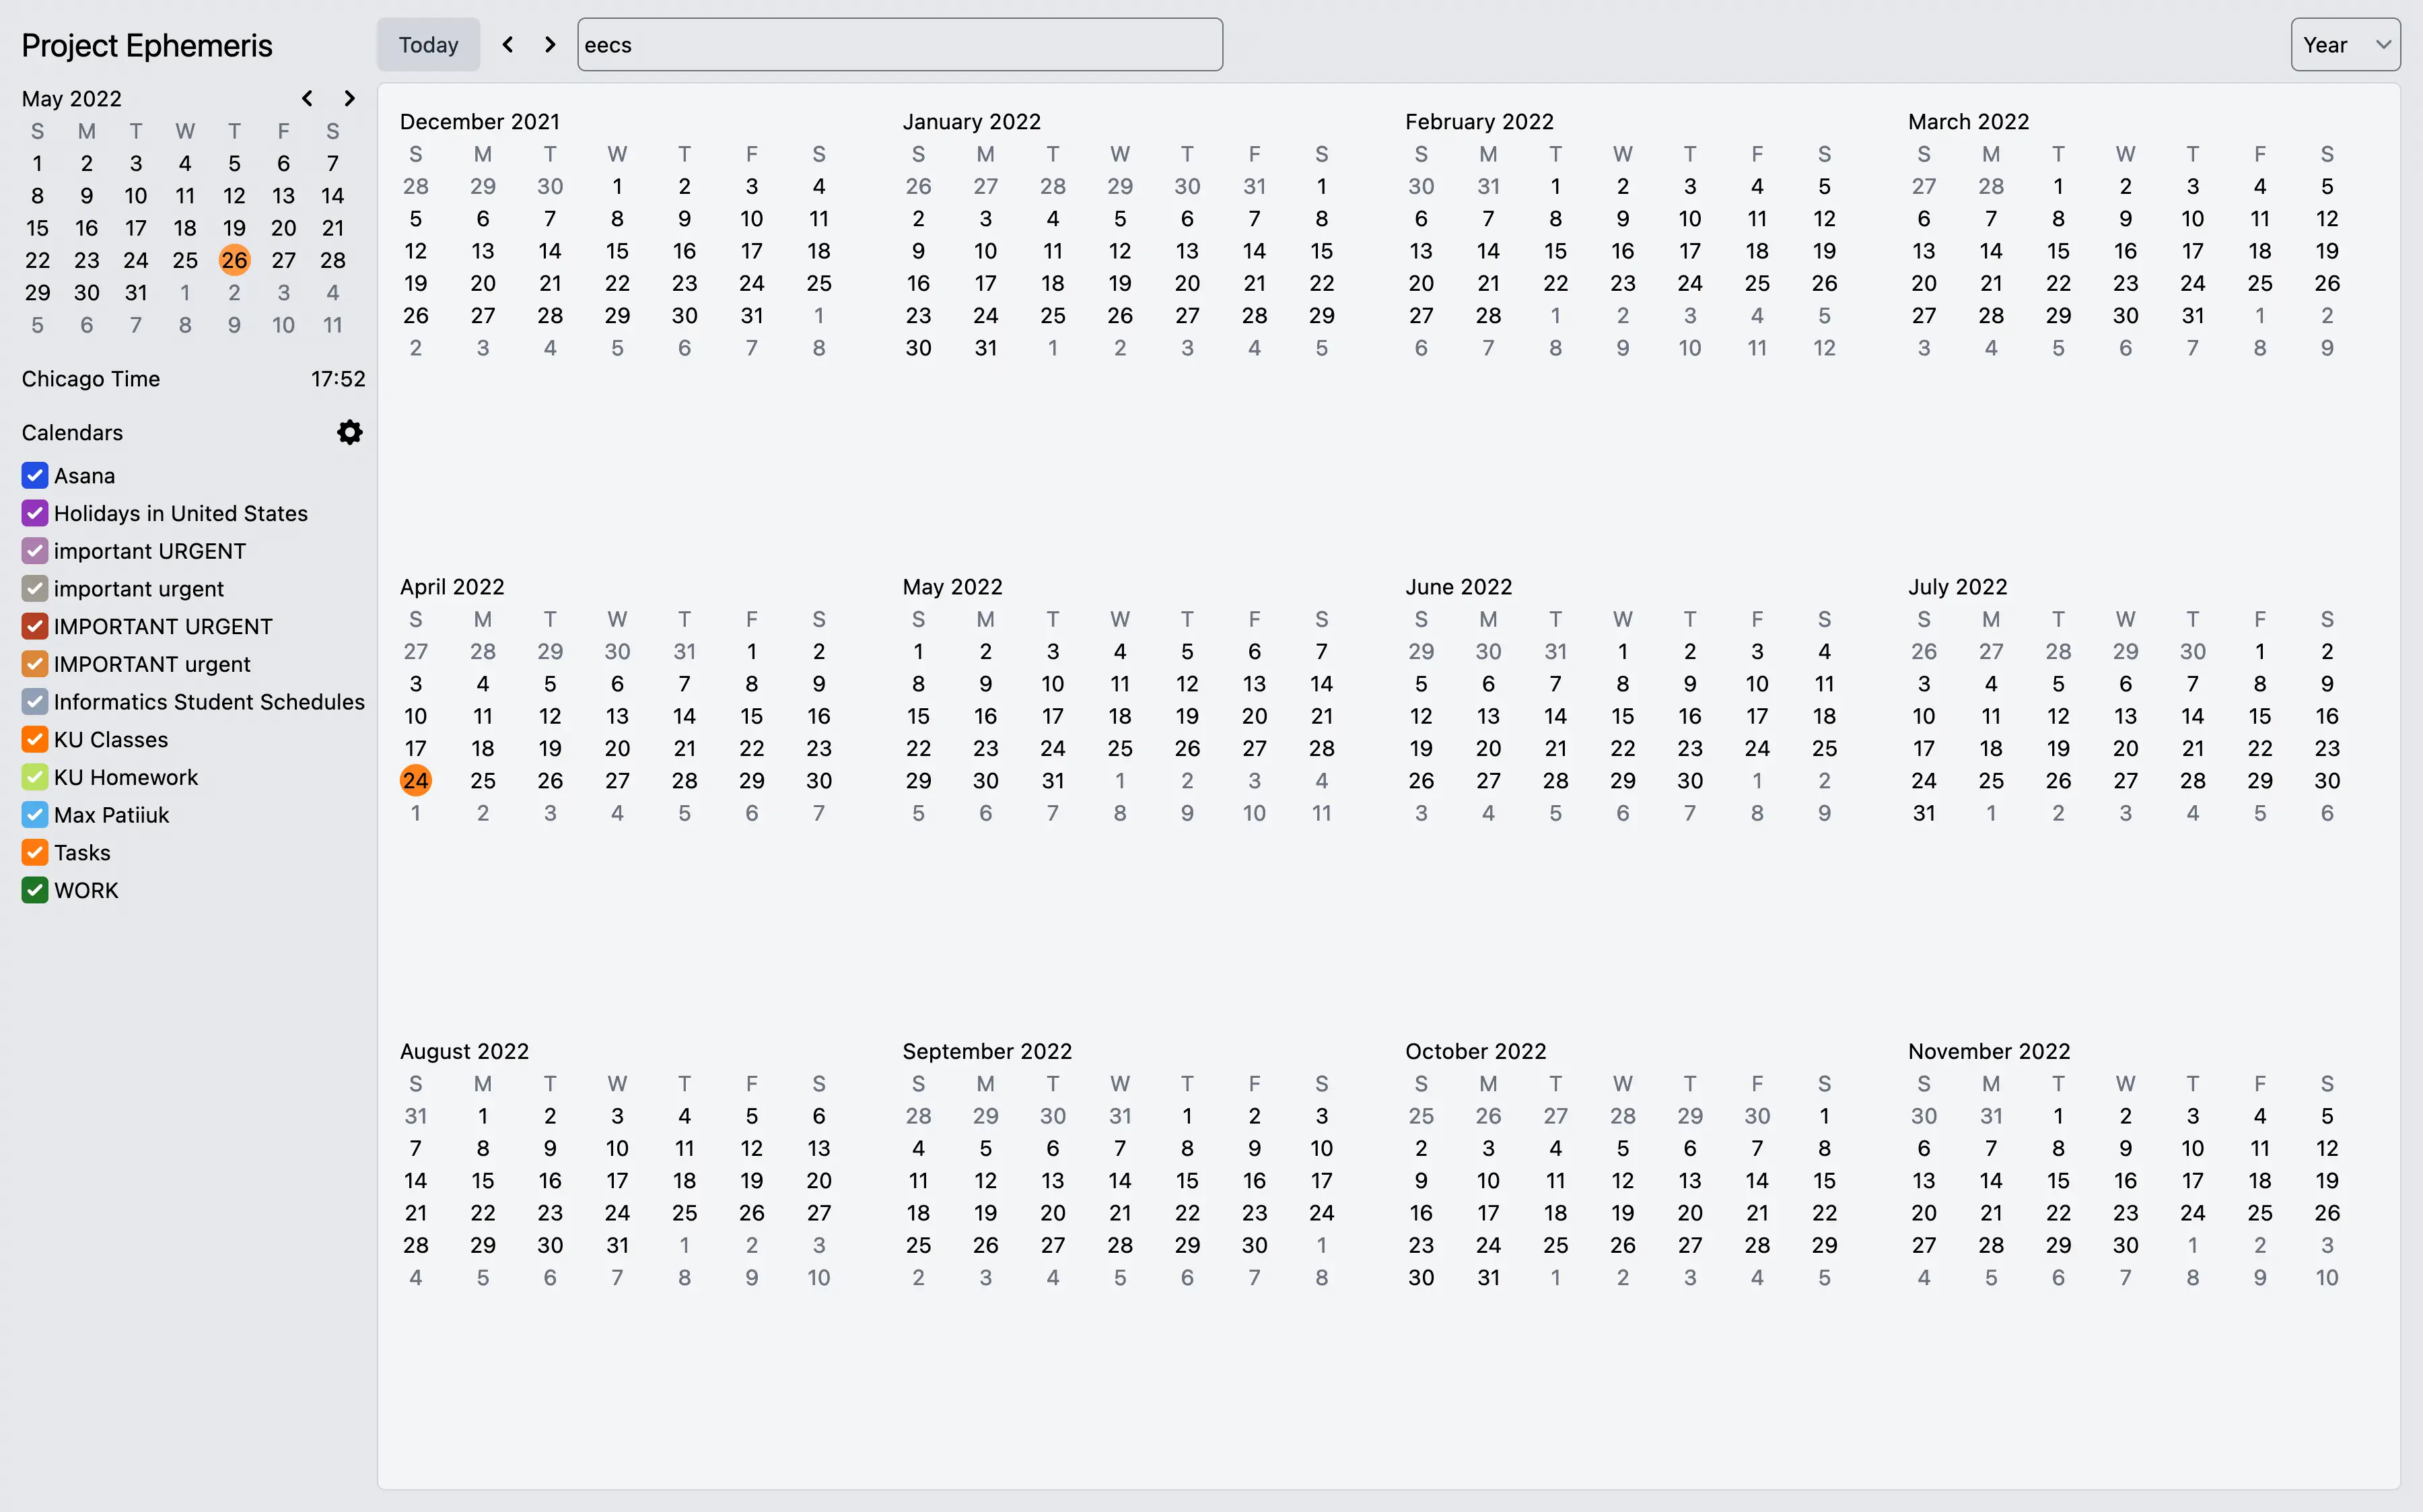Click the Project Ephemeris title
2423x1512 pixels.
pos(147,45)
